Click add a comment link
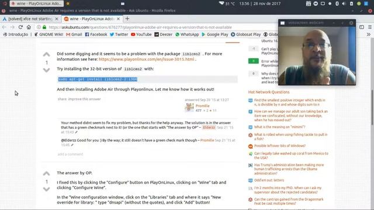This screenshot has width=374, height=210. pos(70,154)
